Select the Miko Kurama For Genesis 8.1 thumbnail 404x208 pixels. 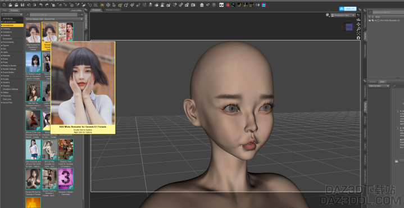click(33, 33)
